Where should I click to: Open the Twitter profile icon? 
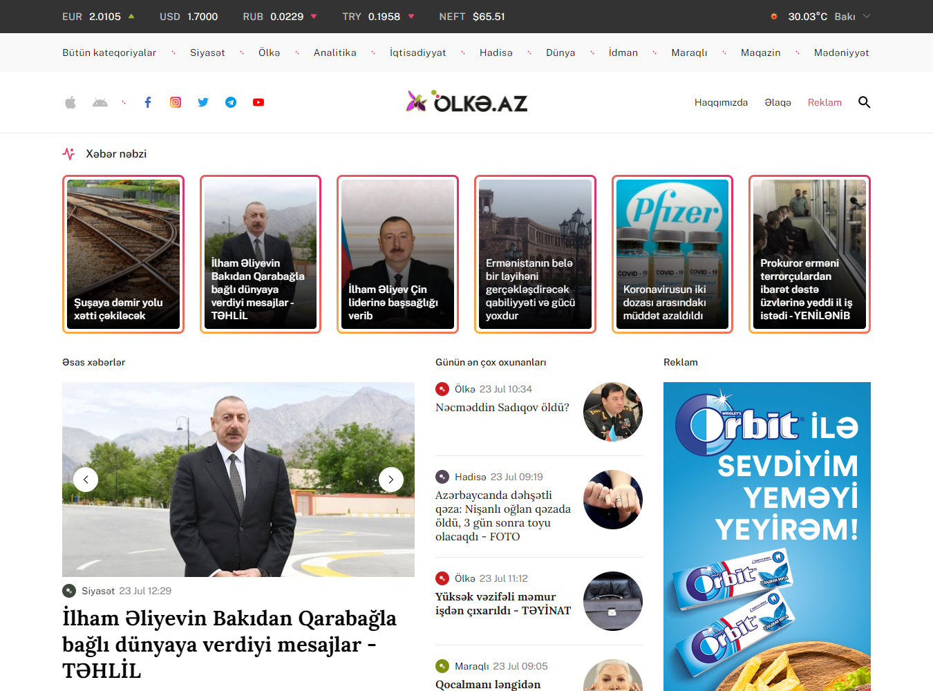[203, 102]
